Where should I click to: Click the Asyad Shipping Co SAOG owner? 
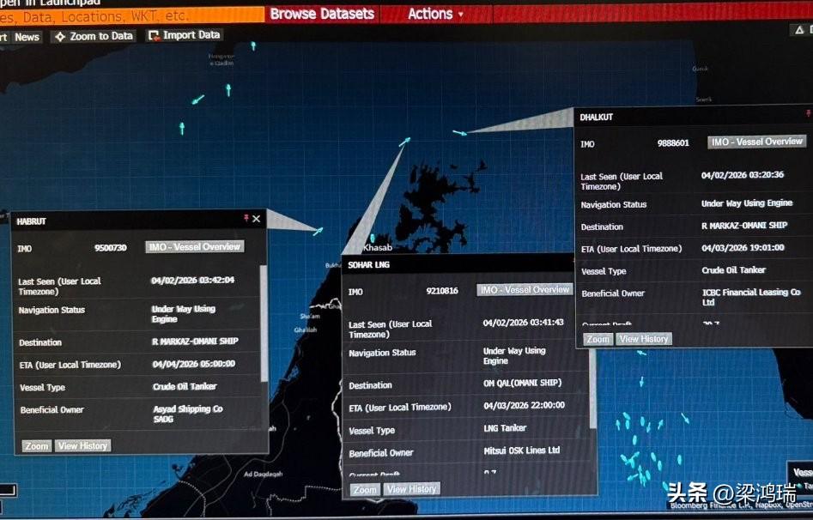pyautogui.click(x=187, y=414)
